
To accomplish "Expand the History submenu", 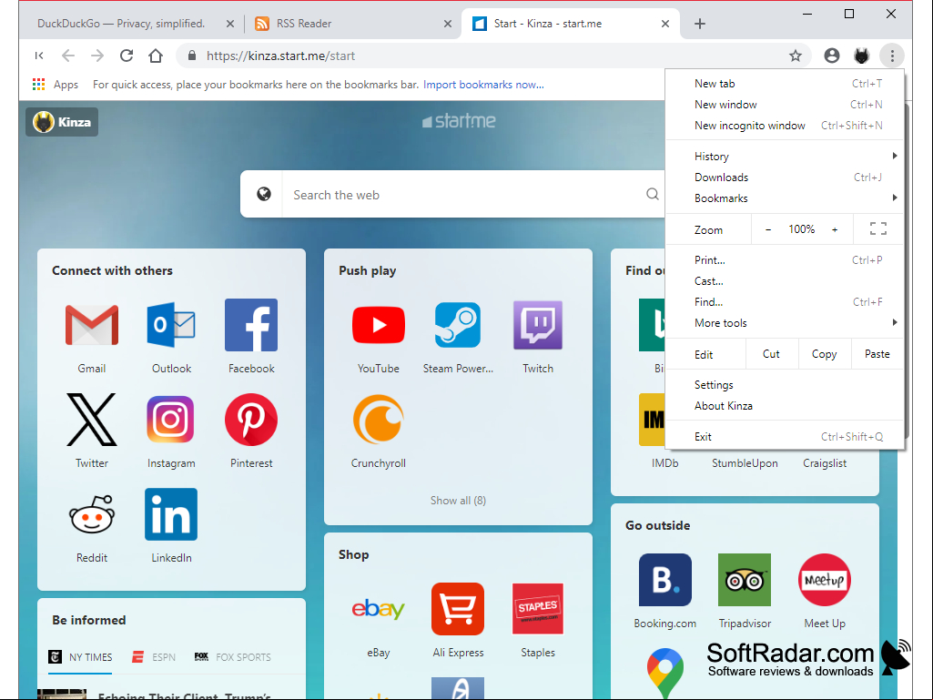I will [x=785, y=156].
